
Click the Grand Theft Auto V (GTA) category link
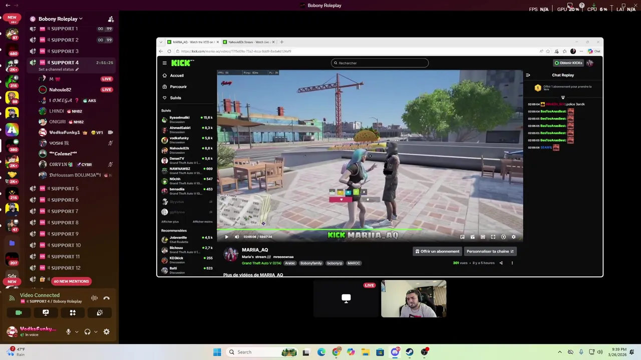pyautogui.click(x=261, y=263)
